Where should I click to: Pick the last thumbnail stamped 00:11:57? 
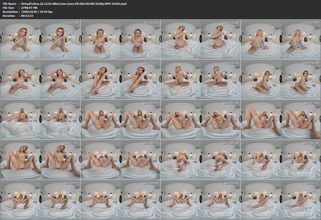tap(281, 200)
